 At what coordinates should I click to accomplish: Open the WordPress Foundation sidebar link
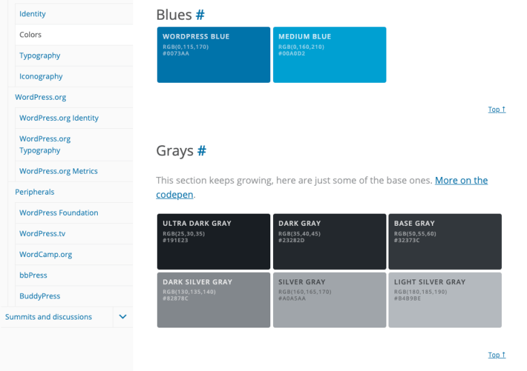59,212
